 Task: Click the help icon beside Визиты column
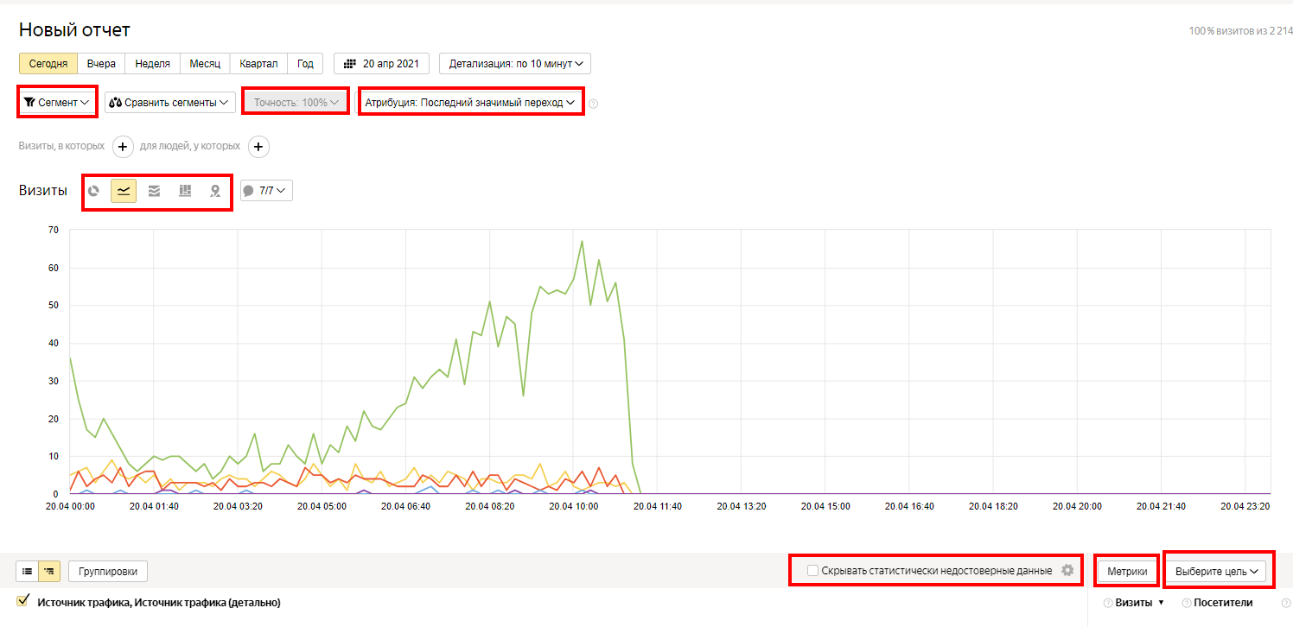(x=1108, y=603)
